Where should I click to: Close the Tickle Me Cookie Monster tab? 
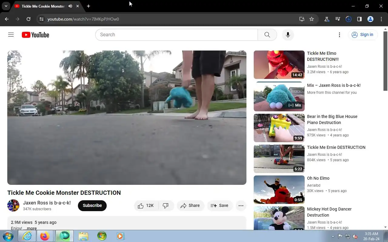(78, 6)
